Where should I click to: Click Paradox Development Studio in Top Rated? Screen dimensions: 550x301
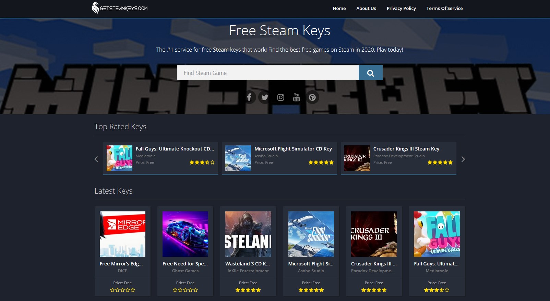click(x=399, y=156)
